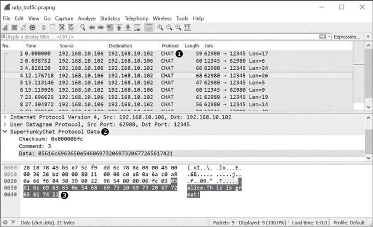
Task: Sort packets by the Time column header
Action: click(41, 46)
